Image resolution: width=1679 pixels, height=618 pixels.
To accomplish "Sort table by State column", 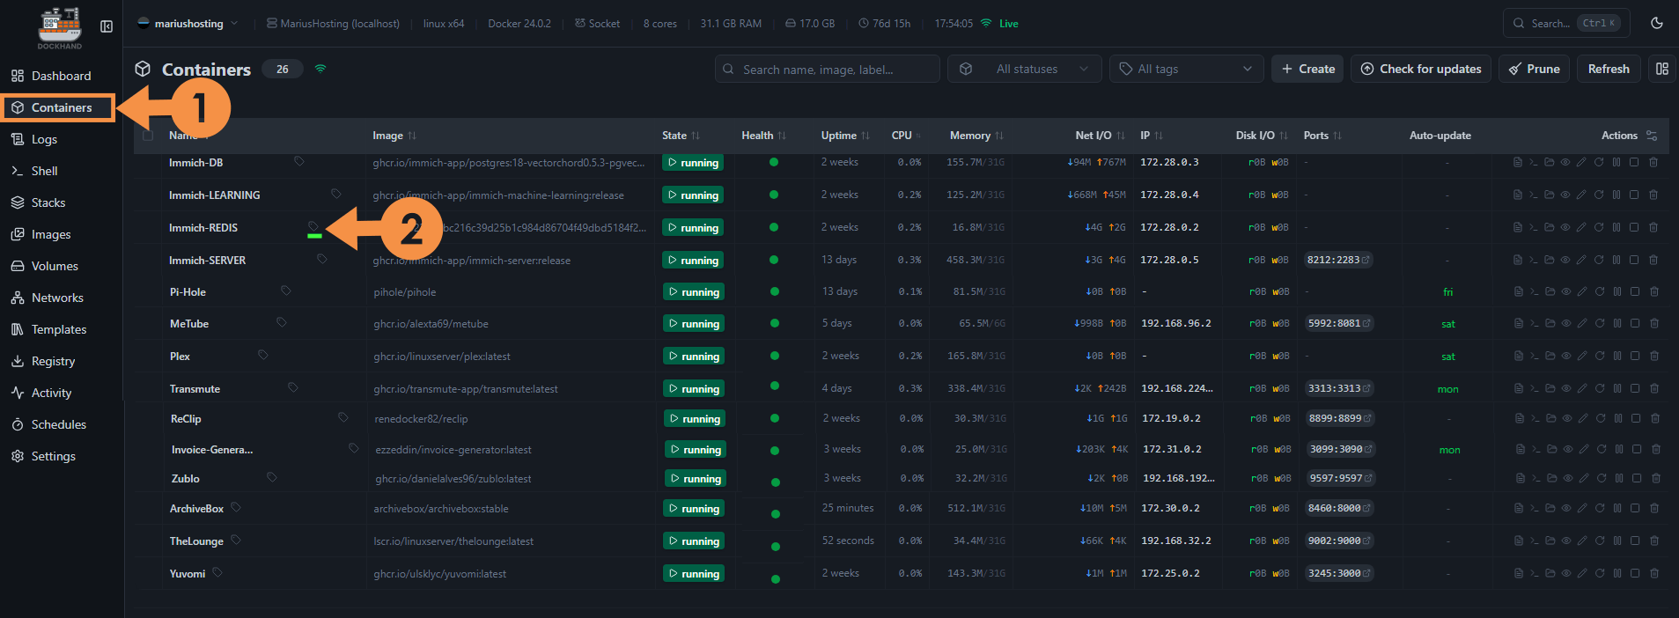I will point(681,136).
